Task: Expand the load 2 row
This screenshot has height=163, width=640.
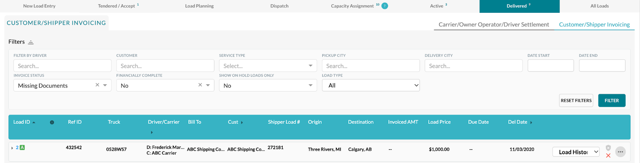Action: pos(12,148)
